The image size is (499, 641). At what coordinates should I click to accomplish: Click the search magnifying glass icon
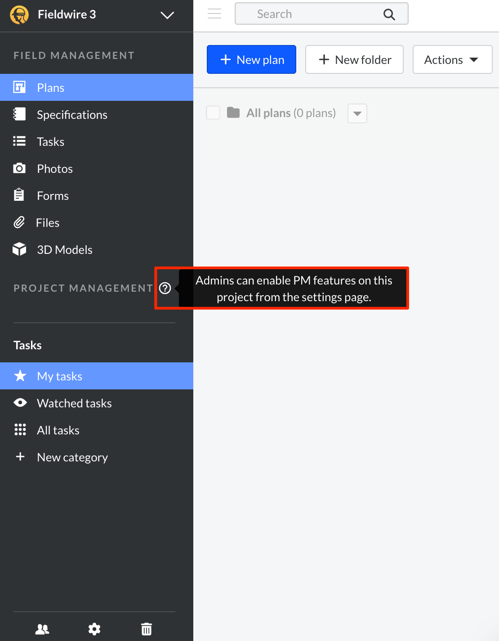pos(389,14)
